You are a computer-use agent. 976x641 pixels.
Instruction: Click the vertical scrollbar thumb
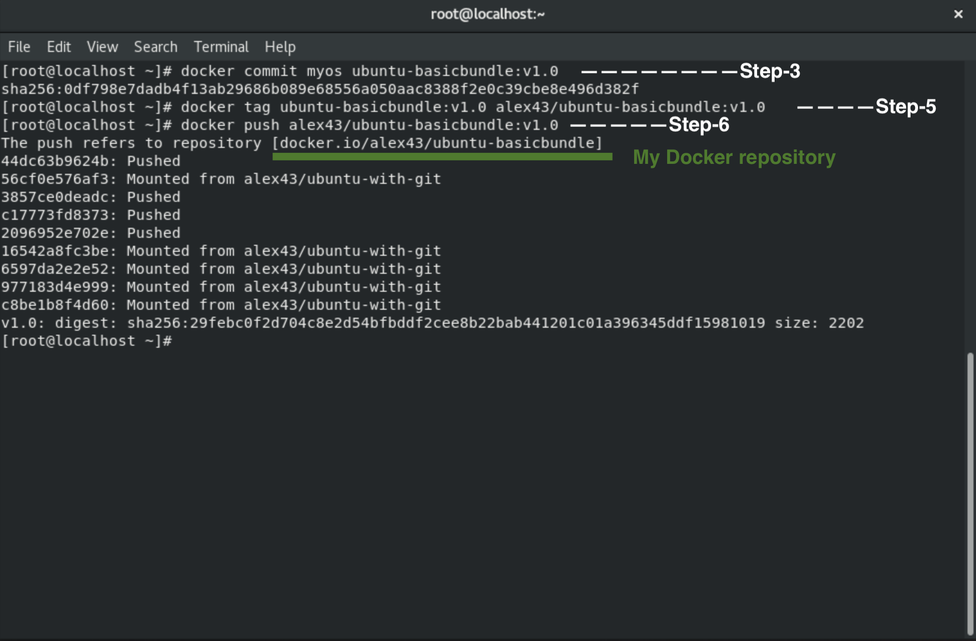pyautogui.click(x=970, y=492)
